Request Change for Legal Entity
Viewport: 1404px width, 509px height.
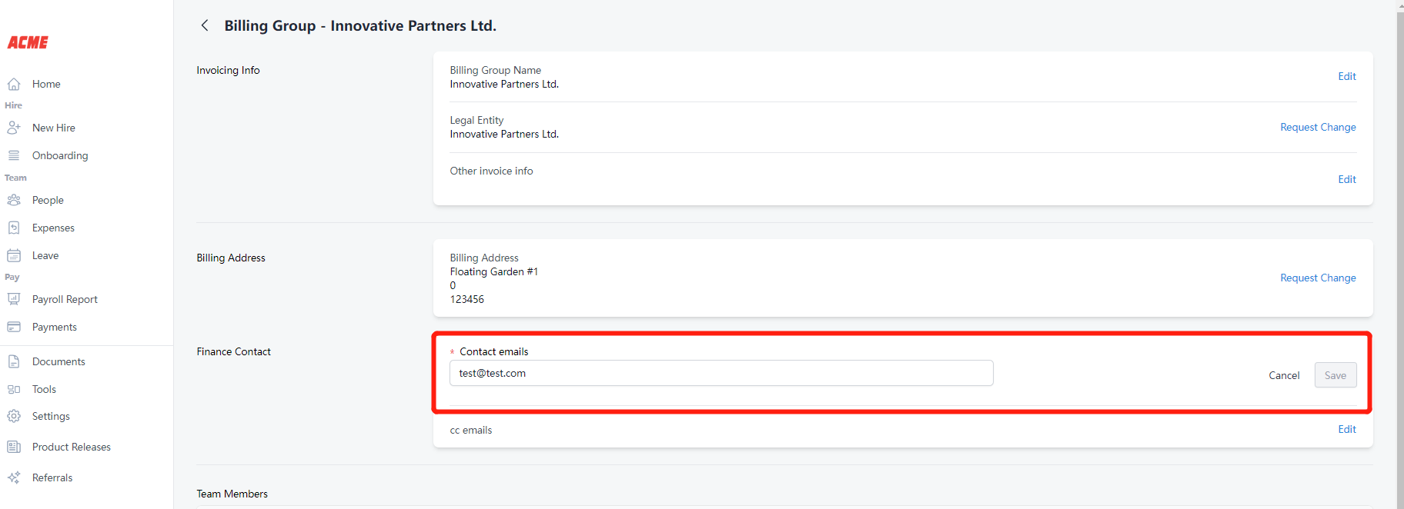(x=1318, y=127)
